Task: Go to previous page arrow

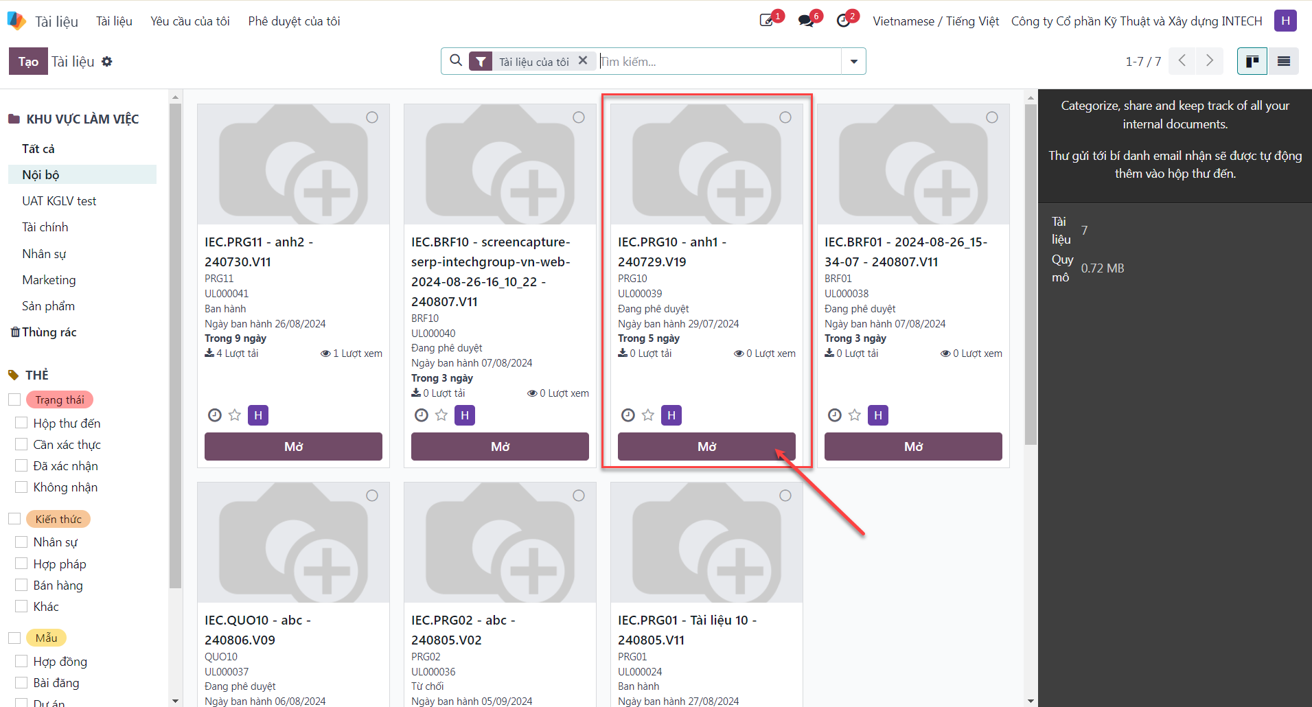Action: (1182, 60)
